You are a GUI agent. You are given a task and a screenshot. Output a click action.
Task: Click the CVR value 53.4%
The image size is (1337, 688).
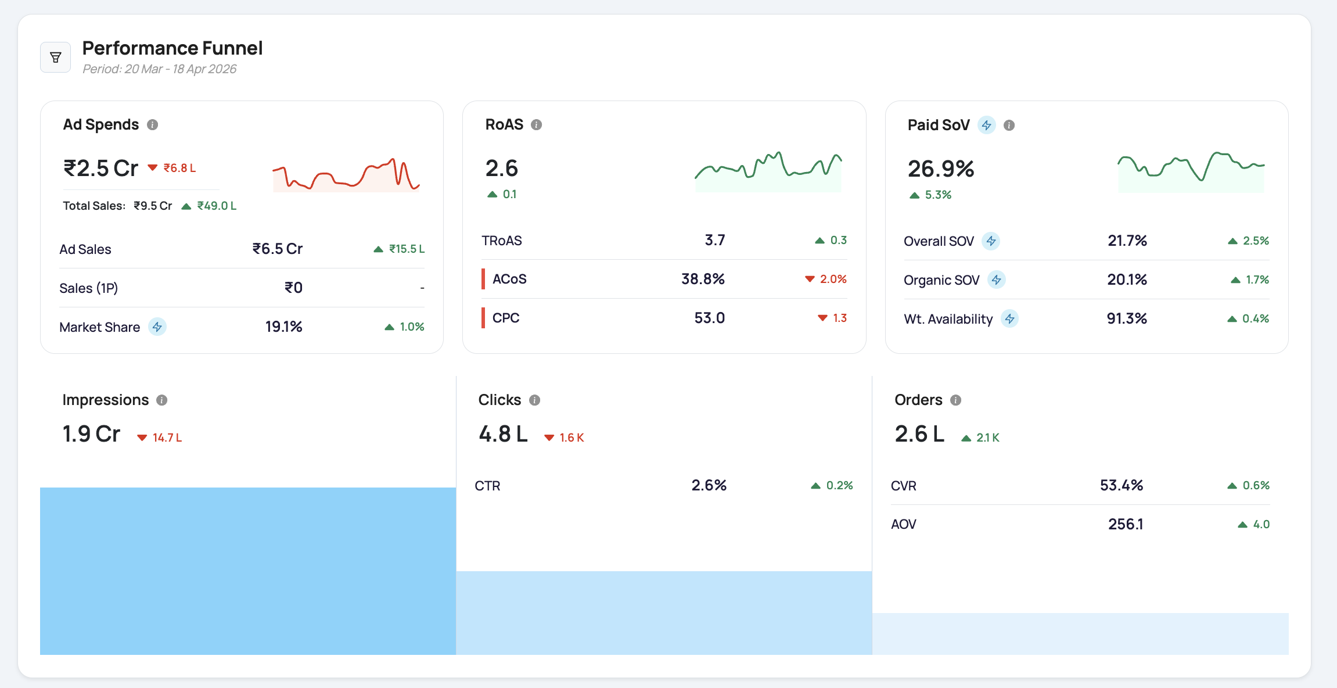pos(1122,485)
